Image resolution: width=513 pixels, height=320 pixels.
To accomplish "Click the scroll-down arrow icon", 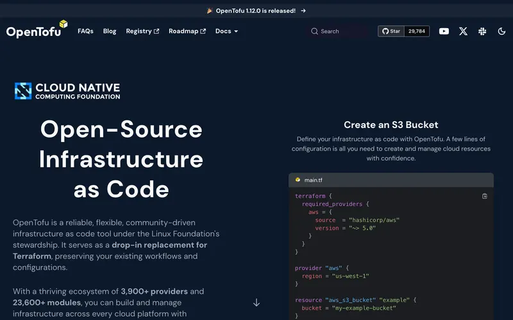I will coord(256,302).
